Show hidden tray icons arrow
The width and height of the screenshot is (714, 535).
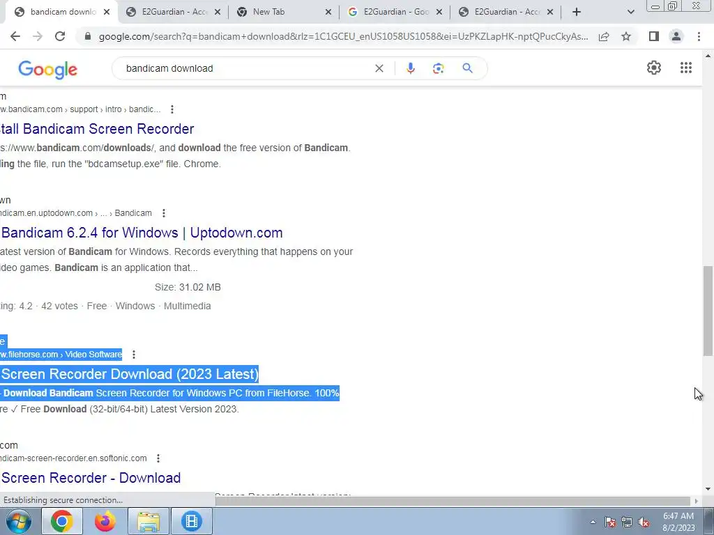[x=593, y=522]
